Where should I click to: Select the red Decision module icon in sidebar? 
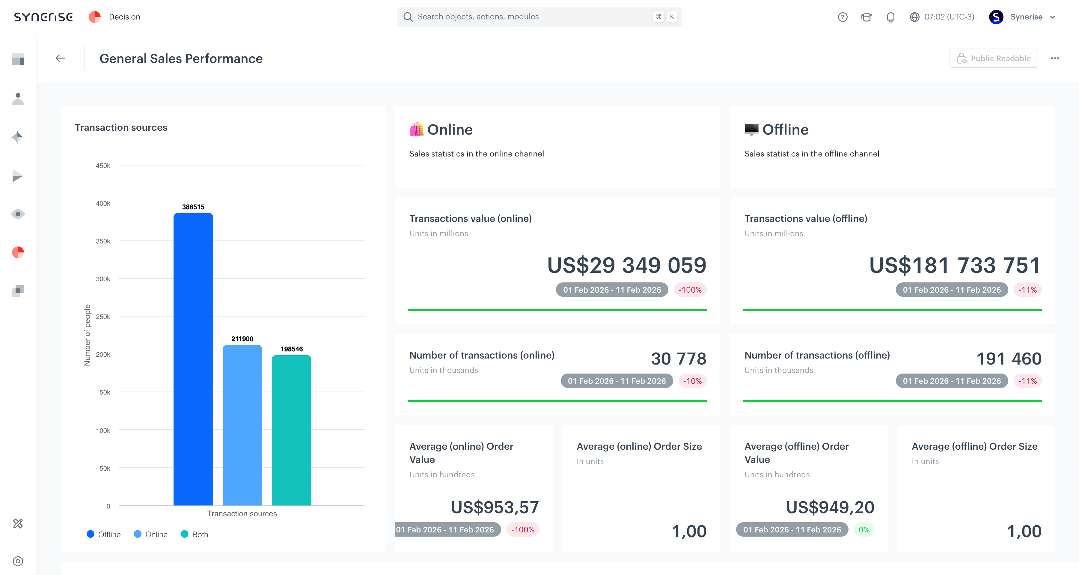18,252
